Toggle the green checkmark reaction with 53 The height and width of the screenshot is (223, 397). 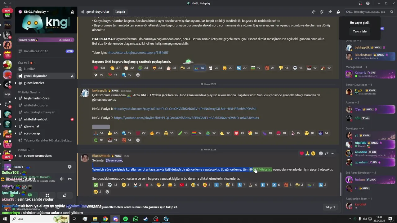(99, 185)
